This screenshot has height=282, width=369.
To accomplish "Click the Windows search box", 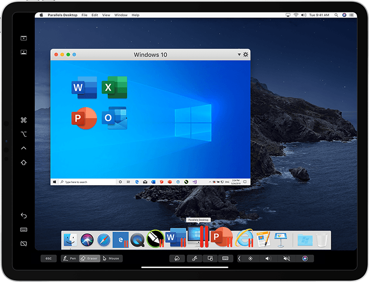I will pos(87,182).
